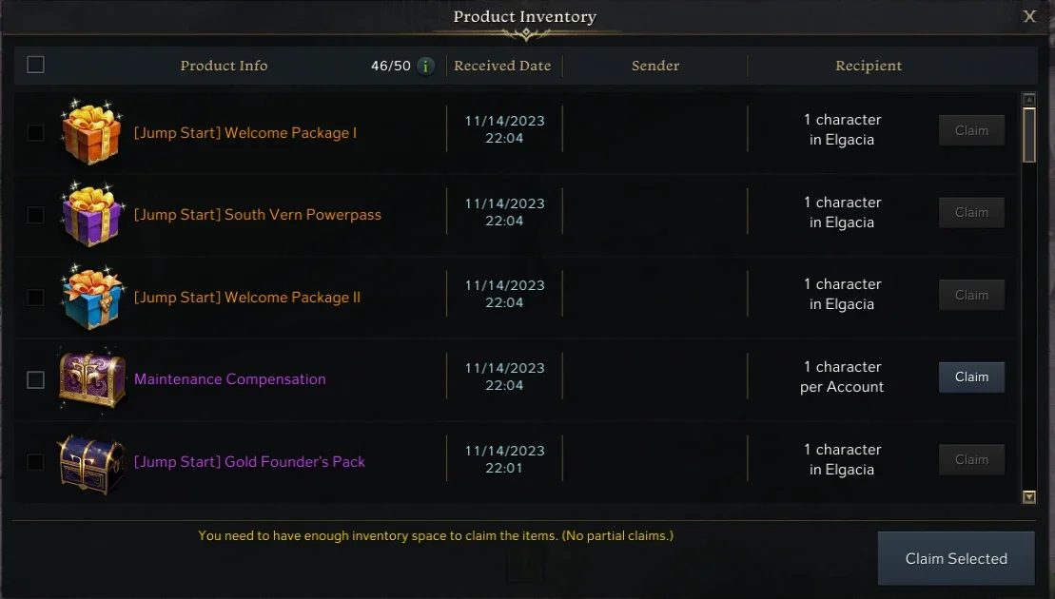Click the product list scrollbar thumb
This screenshot has width=1055, height=599.
click(1028, 134)
